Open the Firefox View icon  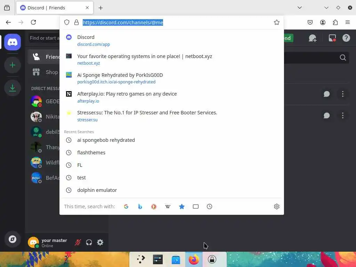tap(7, 8)
